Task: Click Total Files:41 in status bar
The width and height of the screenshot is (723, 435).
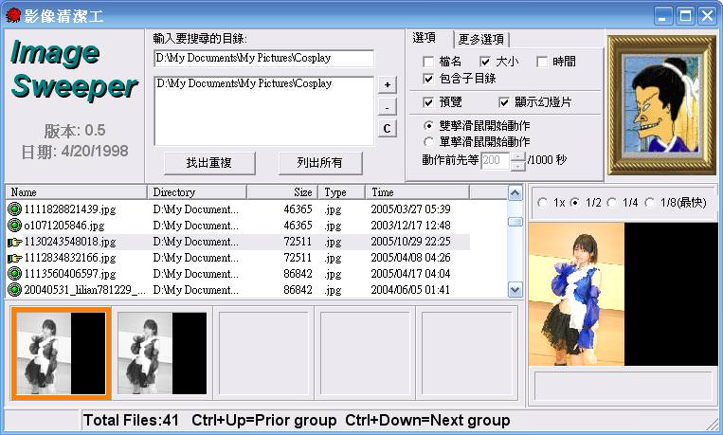Action: click(x=131, y=420)
